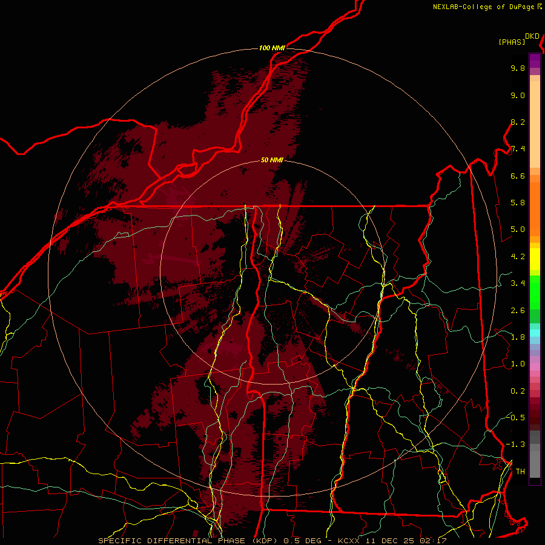Click the orange color band in legend

[535, 208]
